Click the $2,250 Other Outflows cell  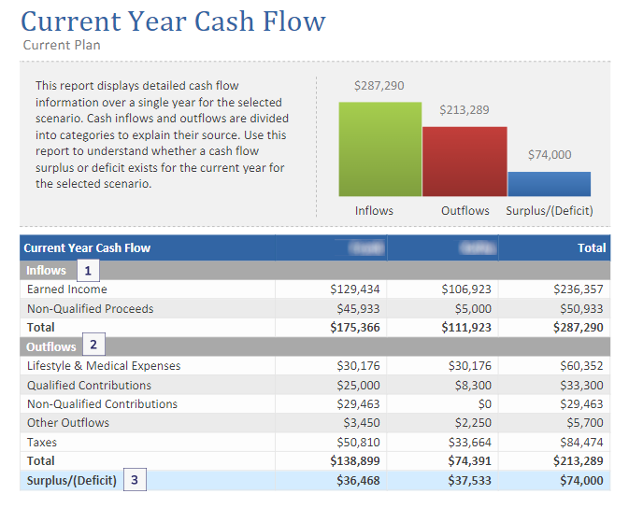(473, 423)
